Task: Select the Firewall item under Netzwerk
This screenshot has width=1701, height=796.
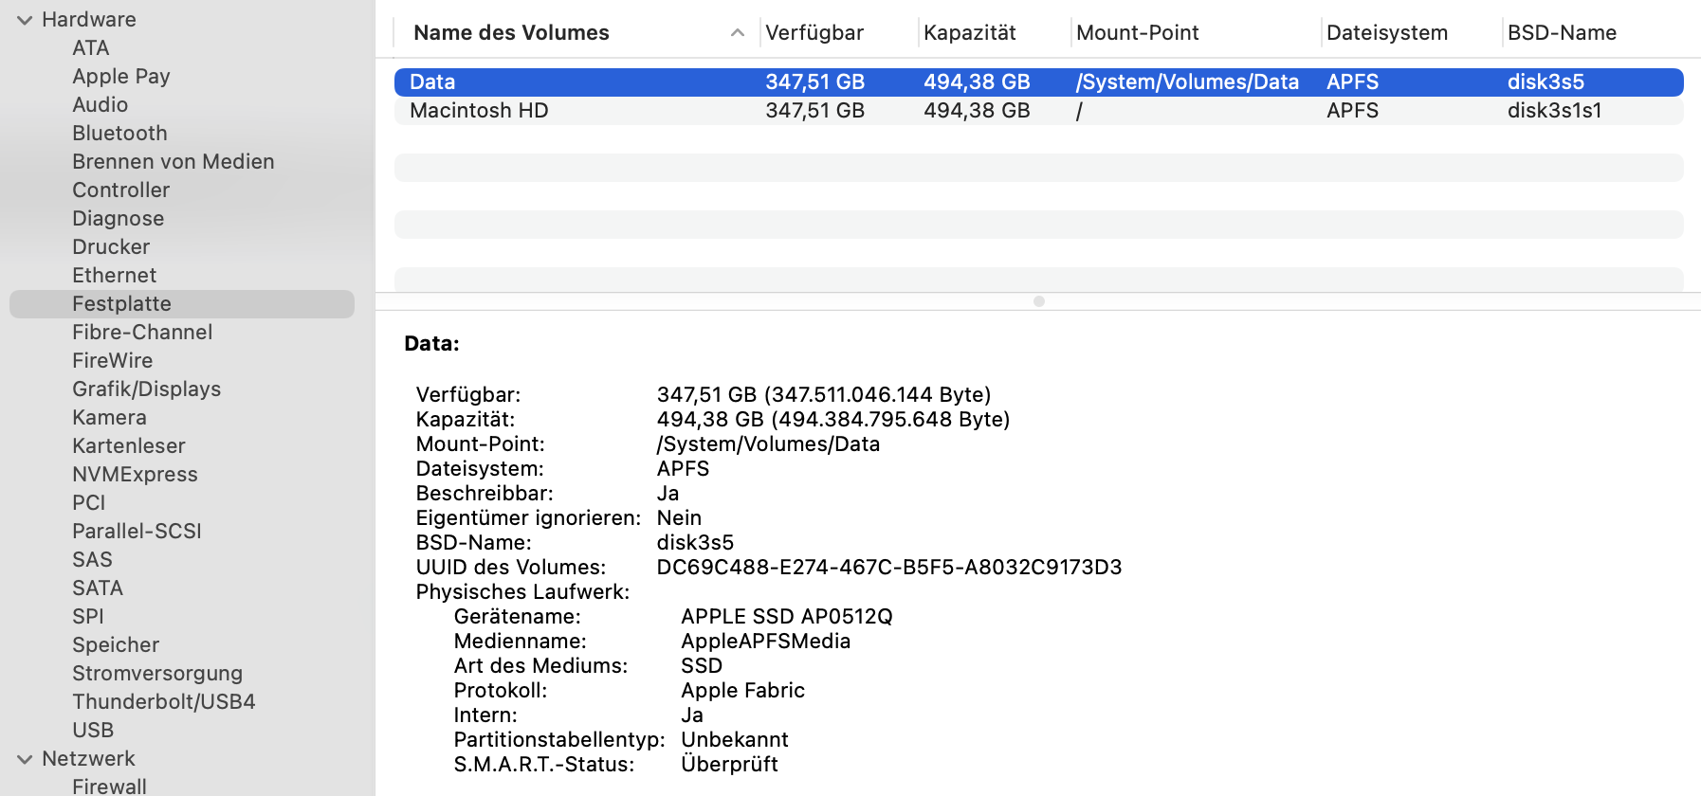Action: (109, 787)
